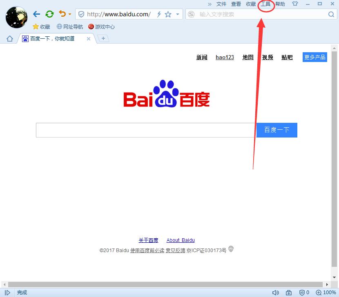Click the Sogou search engine icon
This screenshot has height=297, width=339.
[x=191, y=14]
